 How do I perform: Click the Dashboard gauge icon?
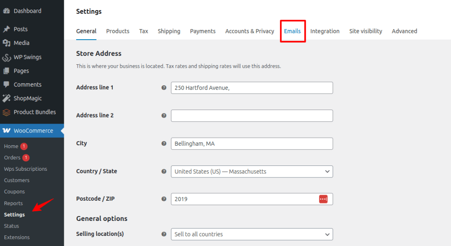point(6,11)
